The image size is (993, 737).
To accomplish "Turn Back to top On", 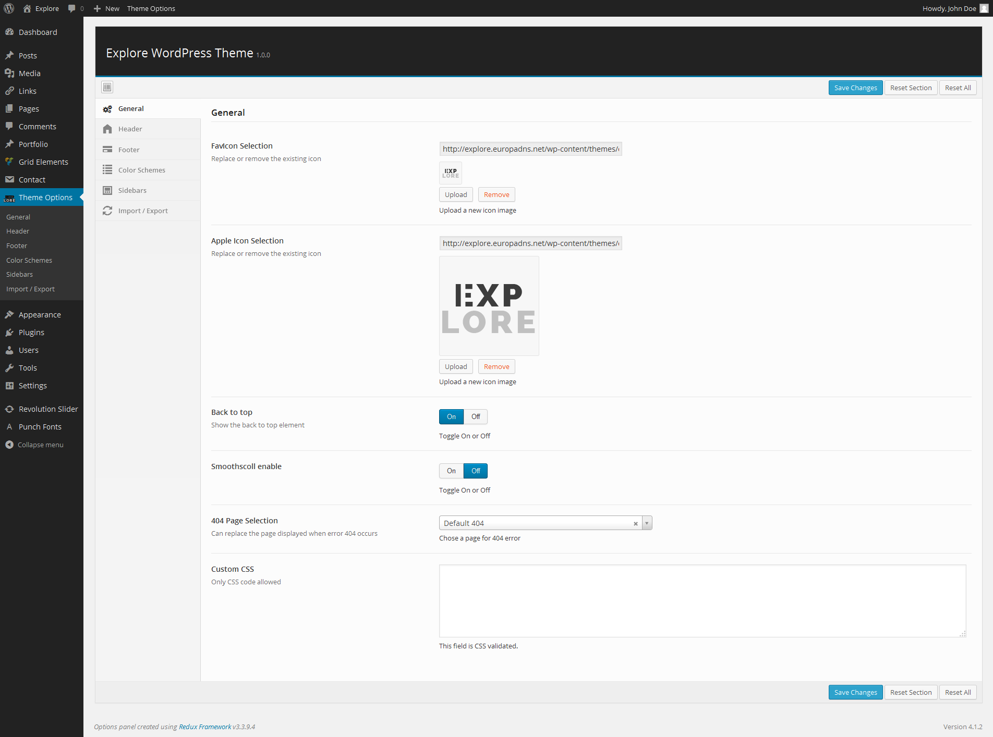I will tap(451, 416).
